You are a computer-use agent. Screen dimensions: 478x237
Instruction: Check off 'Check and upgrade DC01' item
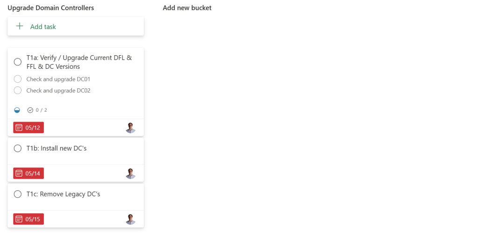coord(18,79)
